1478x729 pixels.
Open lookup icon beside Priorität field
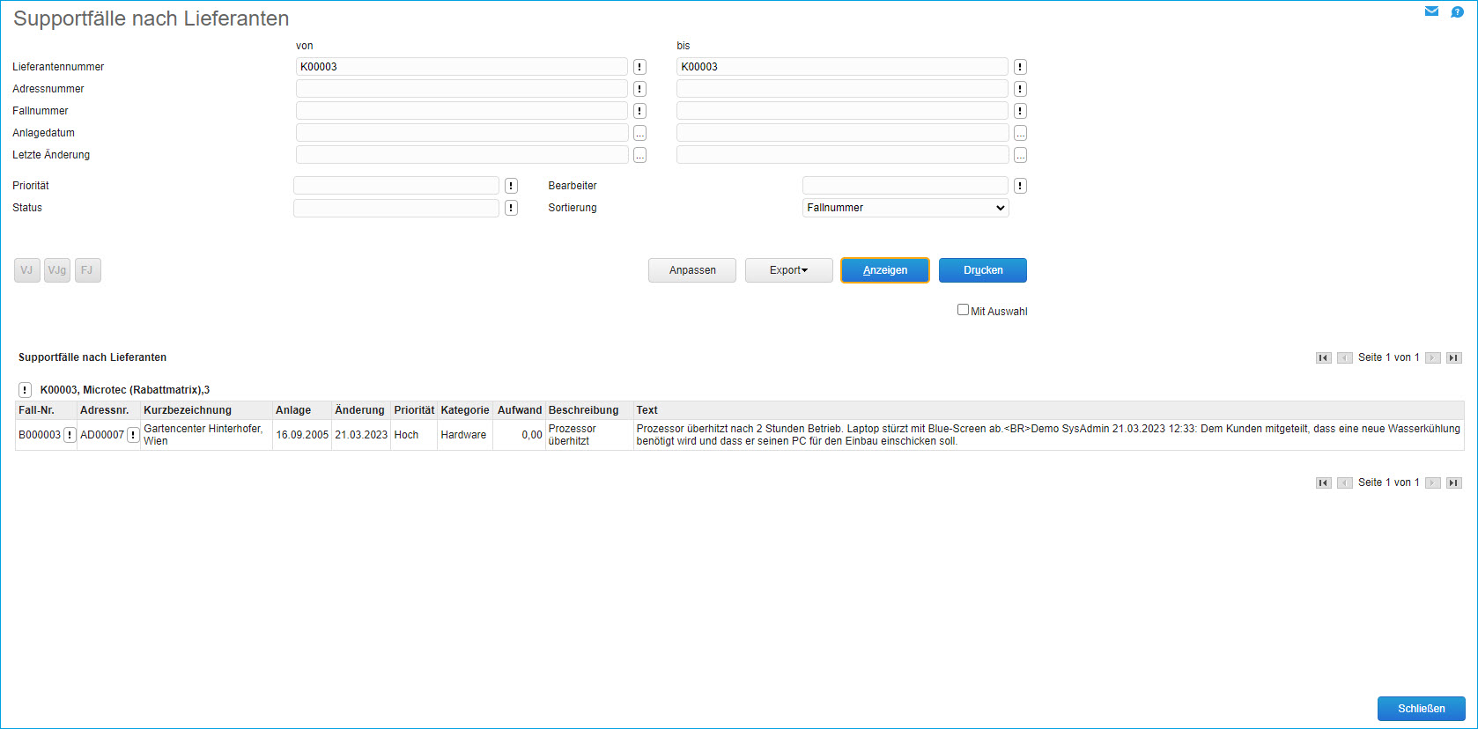tap(511, 186)
